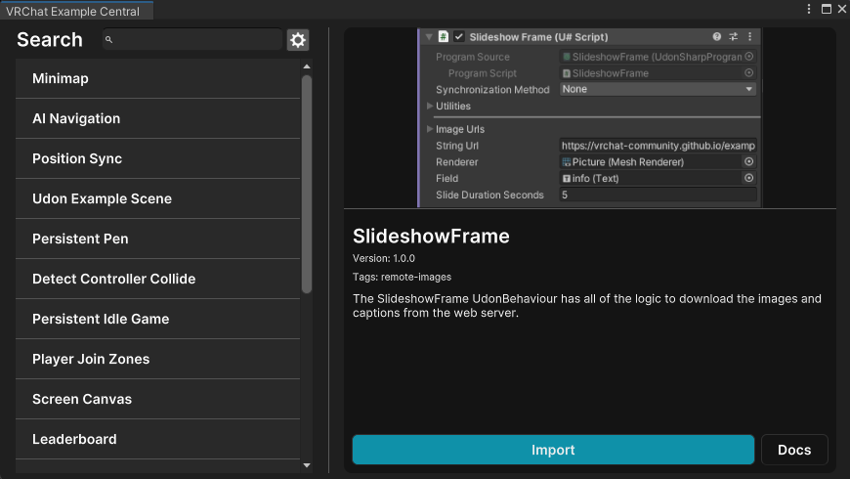Click the U# script icon in the component header
Viewport: 850px width, 479px height.
443,36
